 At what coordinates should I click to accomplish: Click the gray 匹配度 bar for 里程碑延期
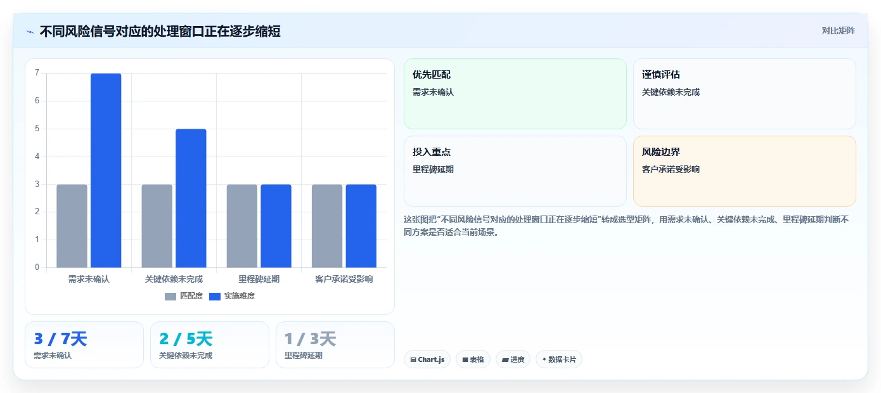(242, 226)
